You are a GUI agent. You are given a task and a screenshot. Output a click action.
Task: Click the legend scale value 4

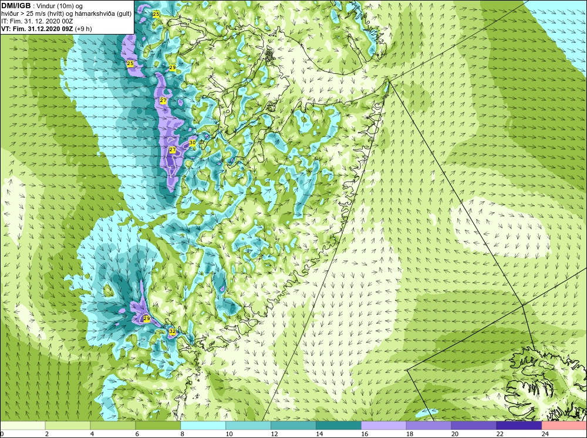92,434
